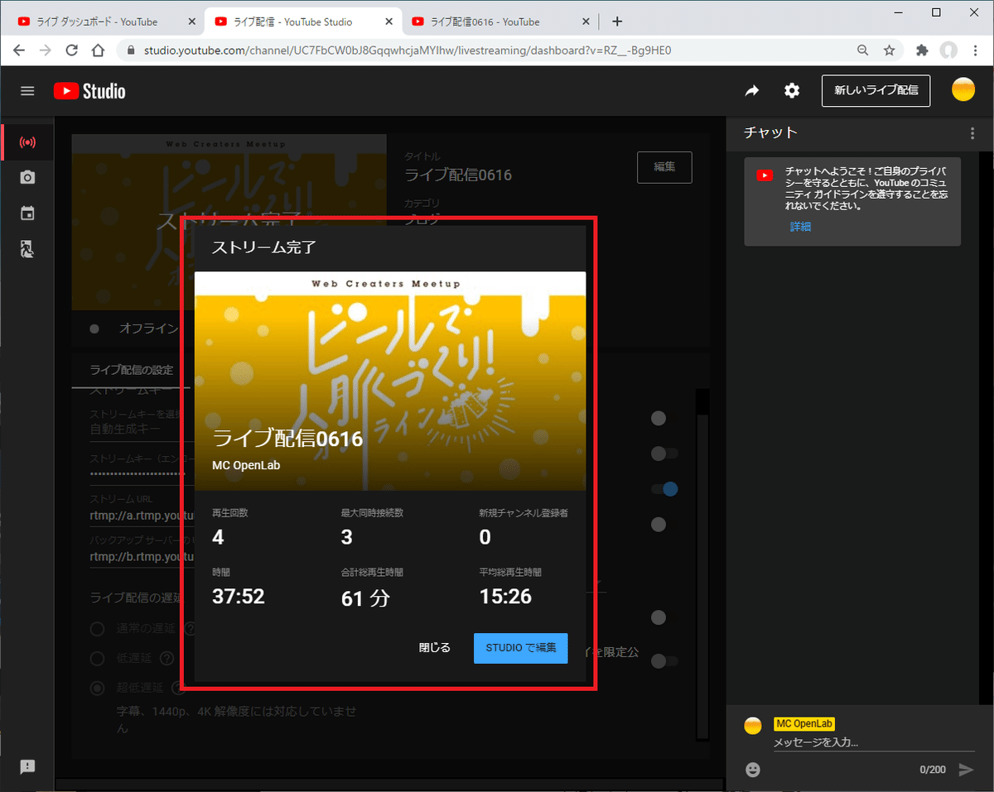Reload the page with refresh icon
Screen dimensions: 994x792
(x=72, y=50)
